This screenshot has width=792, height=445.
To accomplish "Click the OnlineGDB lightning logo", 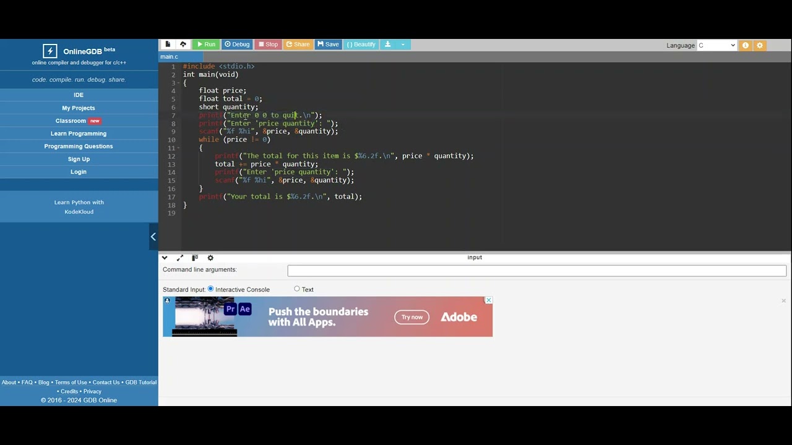I will point(50,51).
